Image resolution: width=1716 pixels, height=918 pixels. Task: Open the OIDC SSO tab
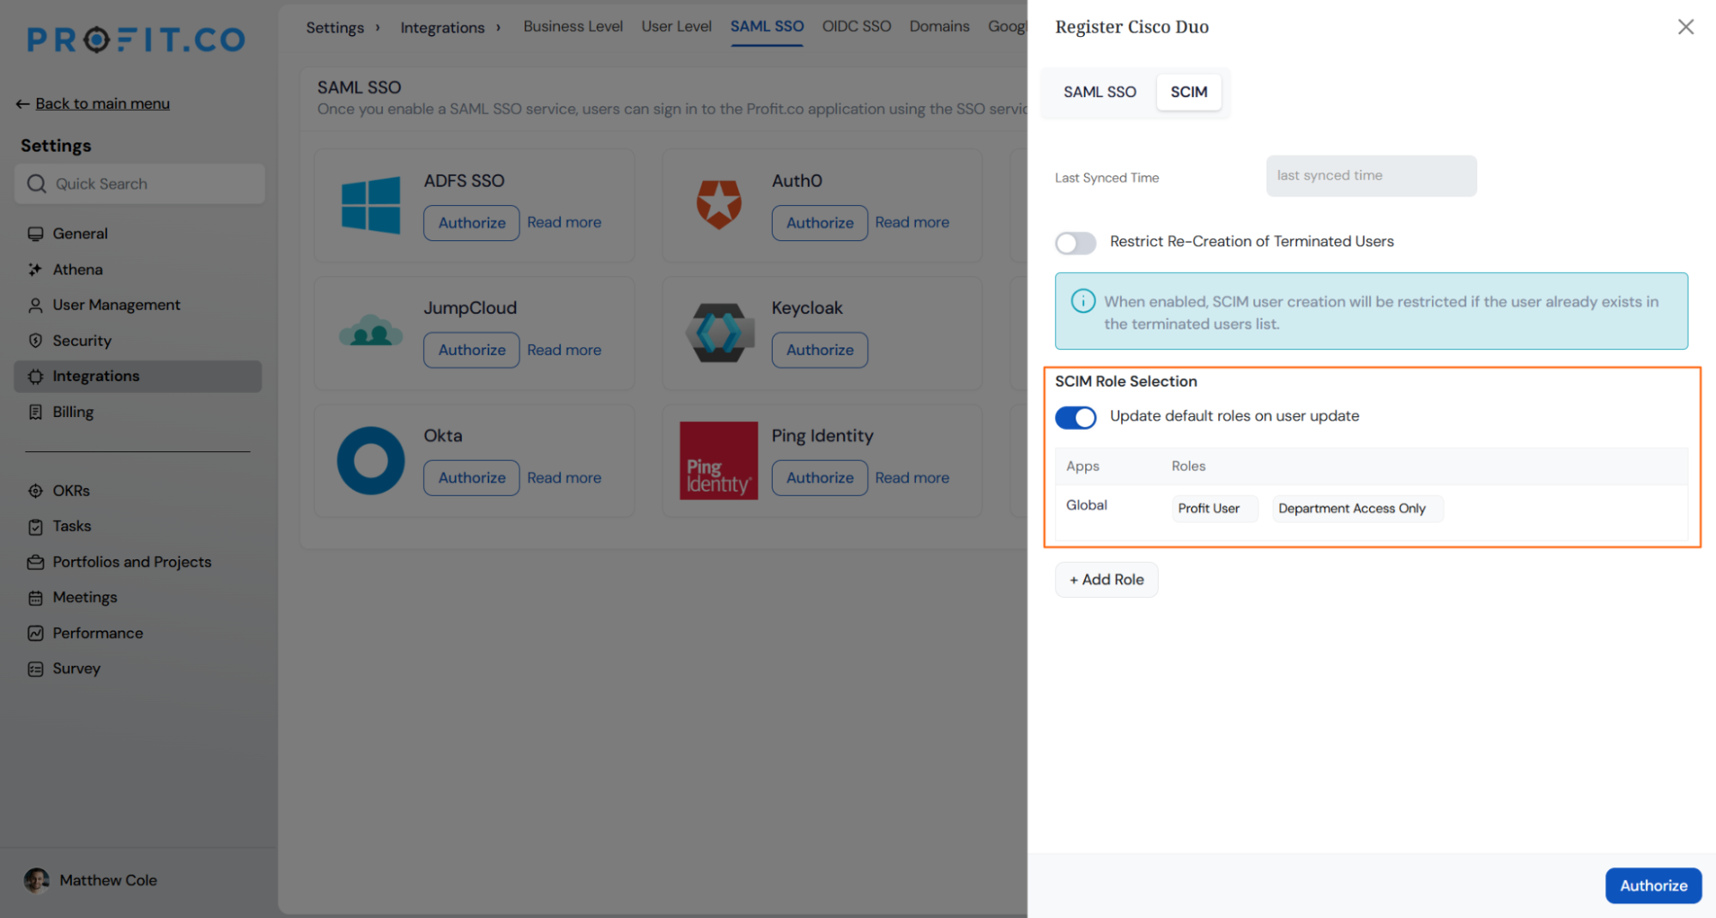pyautogui.click(x=856, y=27)
